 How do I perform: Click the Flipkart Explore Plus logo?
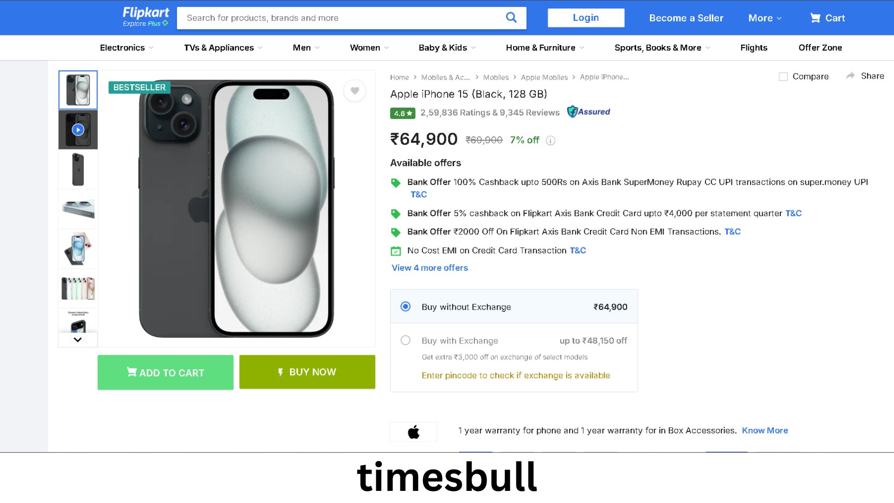pos(145,17)
